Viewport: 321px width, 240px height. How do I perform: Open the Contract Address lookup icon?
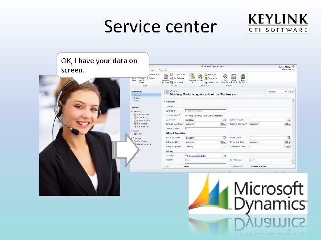(x=288, y=120)
